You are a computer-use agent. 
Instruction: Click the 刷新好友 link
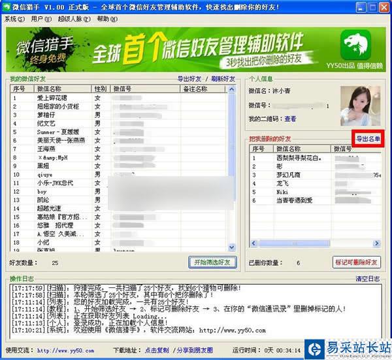tap(223, 79)
